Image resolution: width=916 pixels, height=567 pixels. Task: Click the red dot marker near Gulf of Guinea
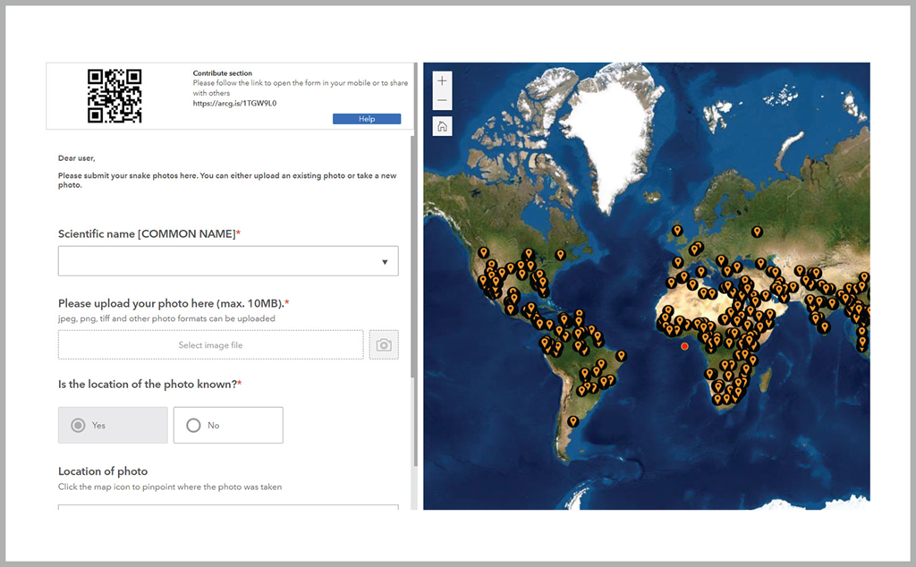[x=684, y=345]
